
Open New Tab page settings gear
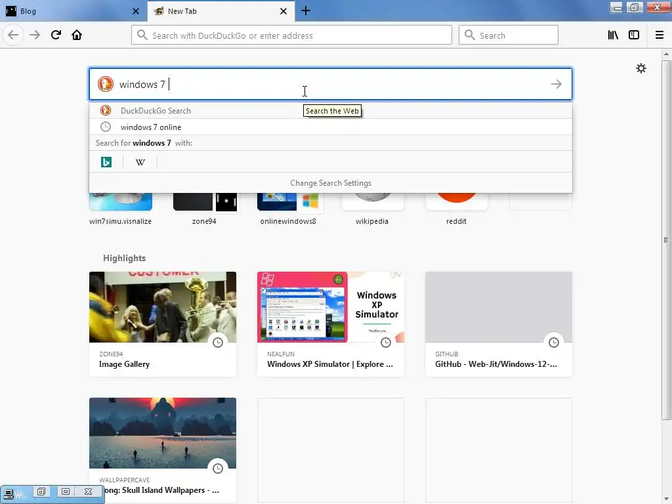click(640, 68)
